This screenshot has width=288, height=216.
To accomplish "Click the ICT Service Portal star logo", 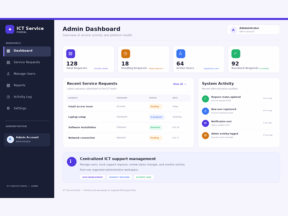I will pos(10,29).
